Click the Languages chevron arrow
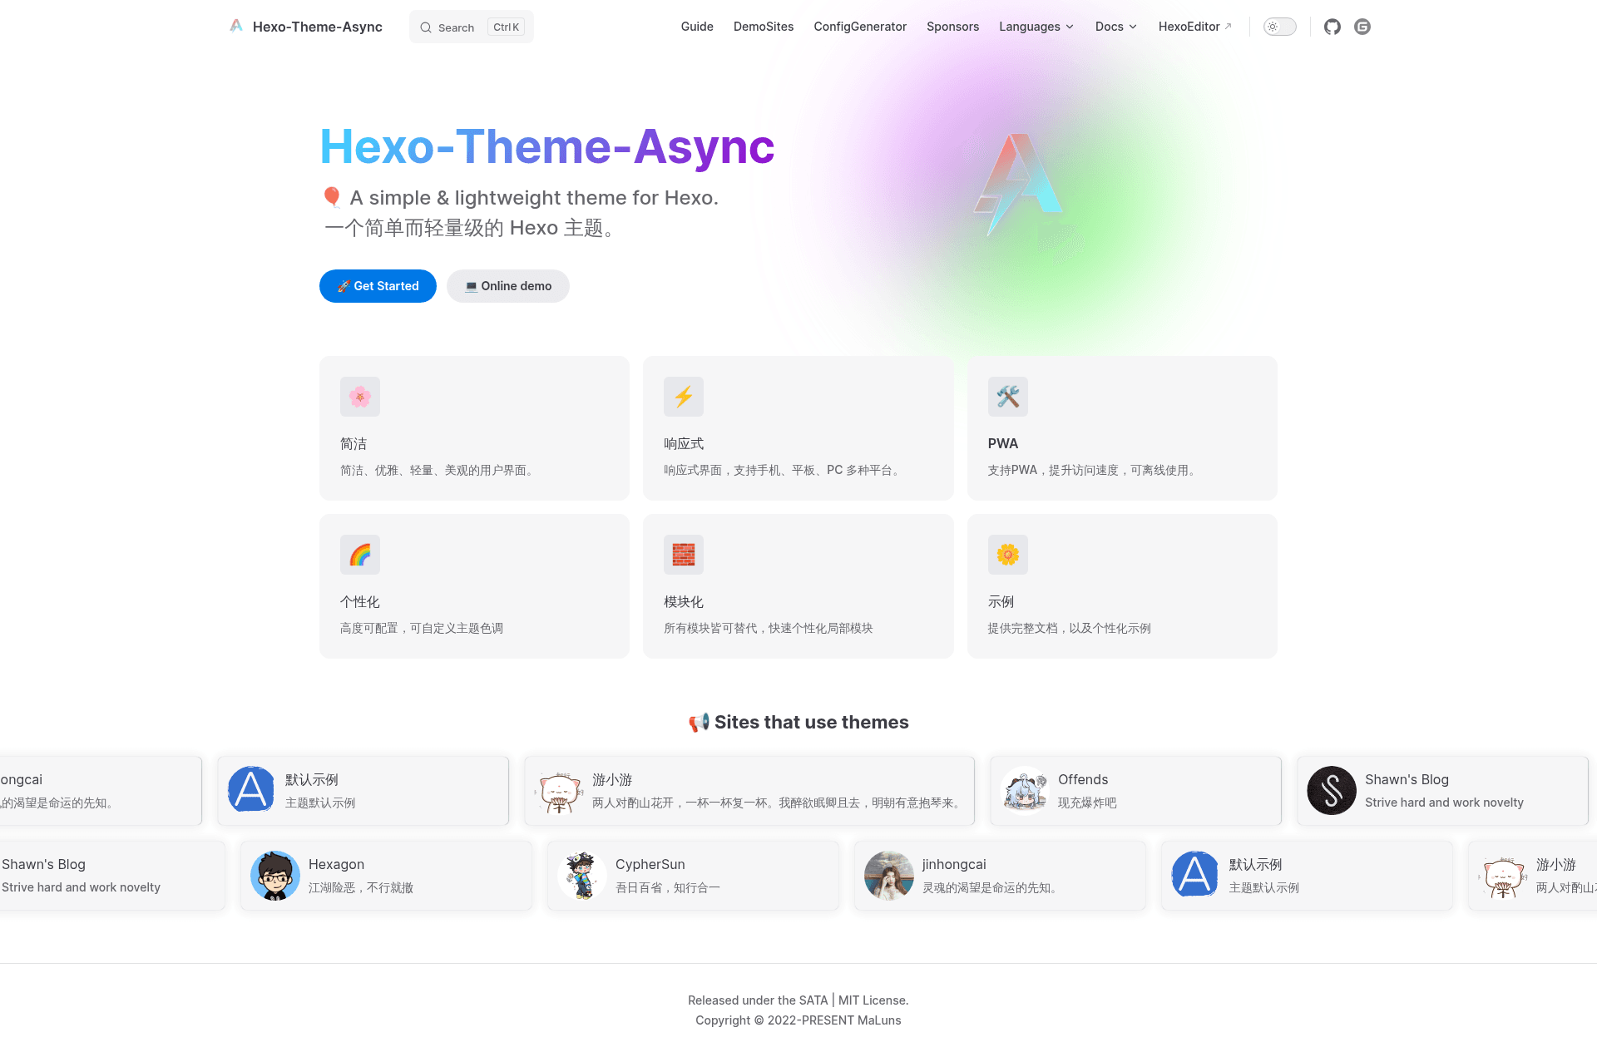The image size is (1597, 1057). pos(1070,27)
